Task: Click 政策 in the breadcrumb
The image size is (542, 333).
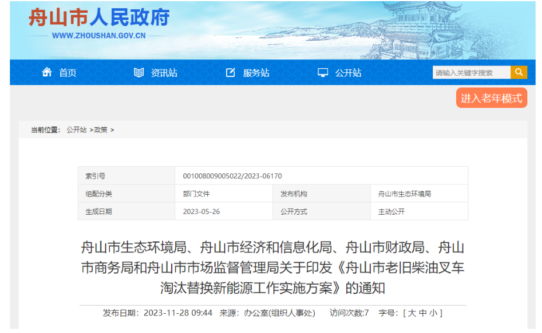Action: tap(100, 130)
